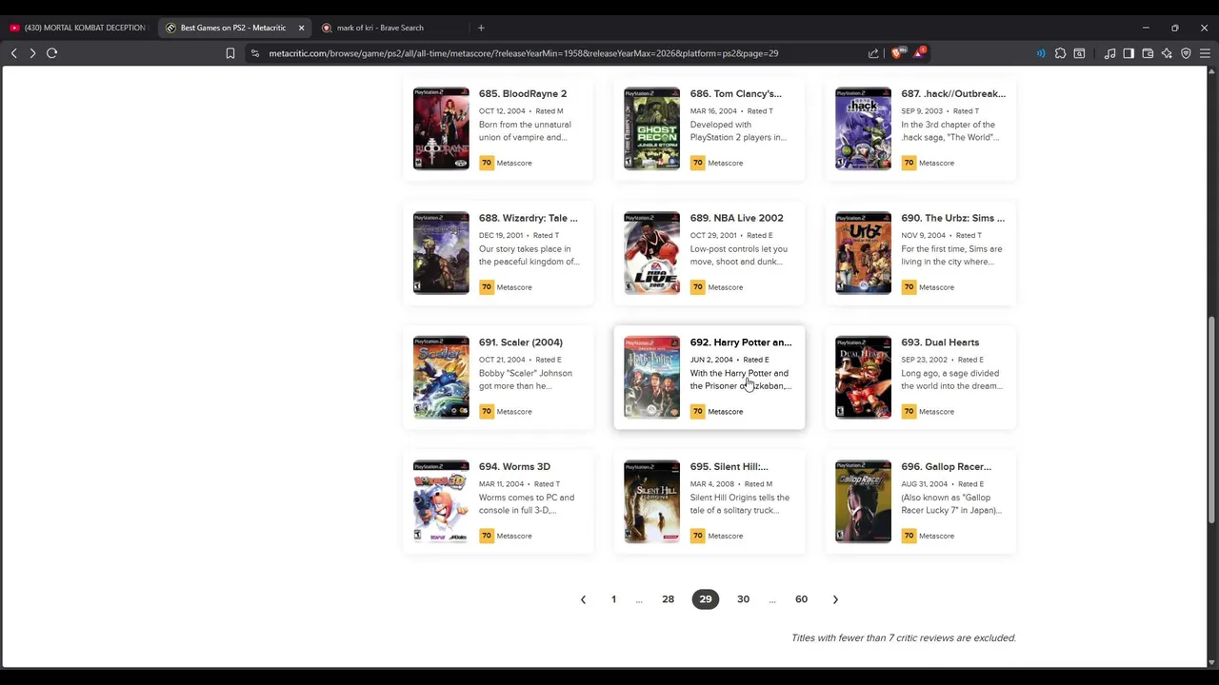1219x685 pixels.
Task: Jump to pagination page 60
Action: coord(801,599)
